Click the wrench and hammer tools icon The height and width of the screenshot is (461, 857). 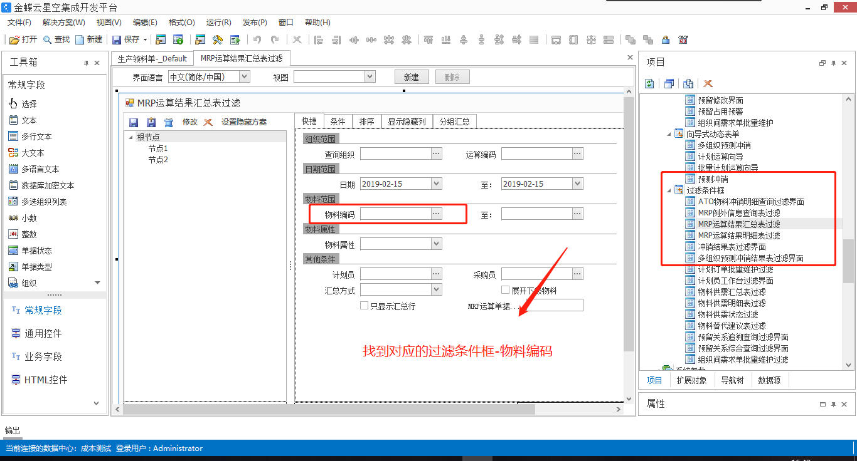pyautogui.click(x=218, y=39)
